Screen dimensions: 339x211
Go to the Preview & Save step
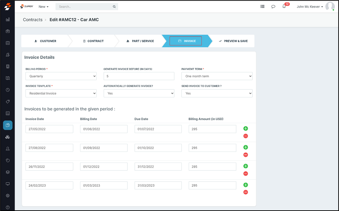(233, 41)
